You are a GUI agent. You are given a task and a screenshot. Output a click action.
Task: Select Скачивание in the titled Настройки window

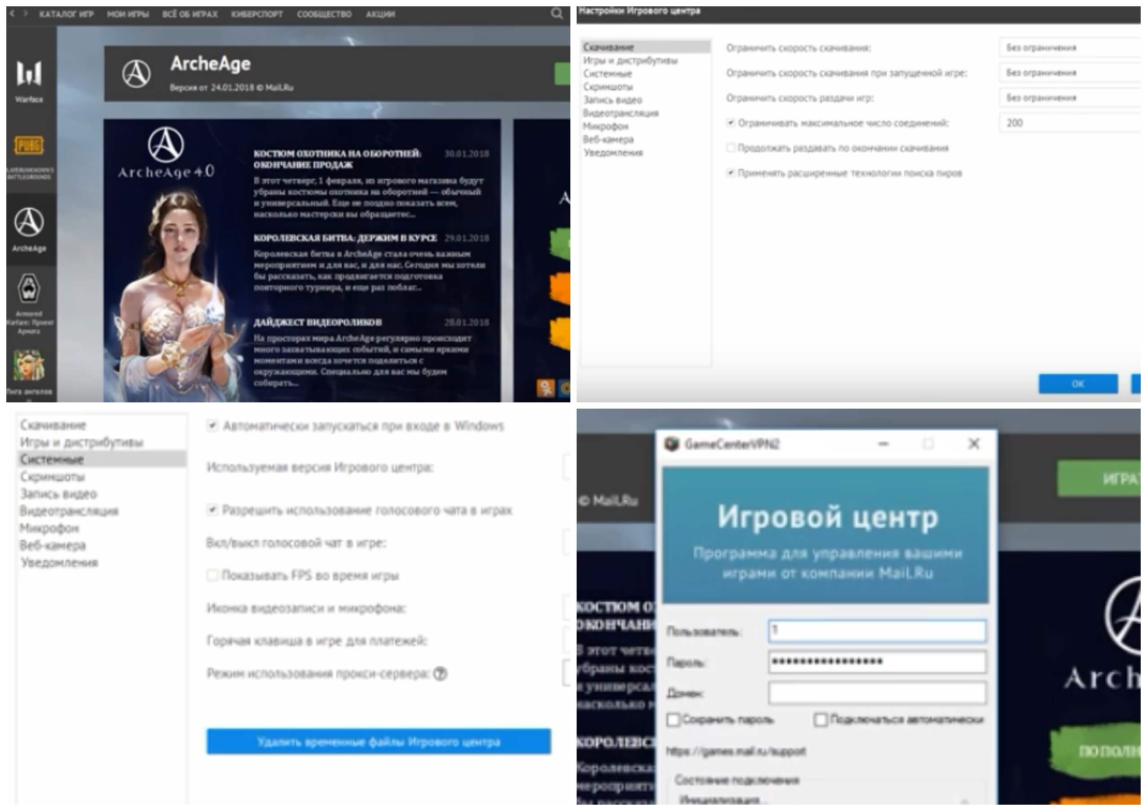pos(646,47)
